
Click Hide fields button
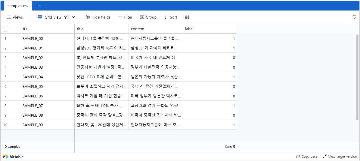(x=98, y=17)
